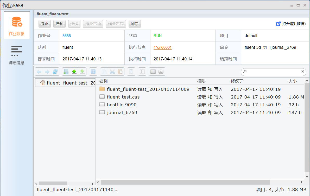Click the forward arrow in file toolbar
310x196 pixels.
[x=47, y=72]
